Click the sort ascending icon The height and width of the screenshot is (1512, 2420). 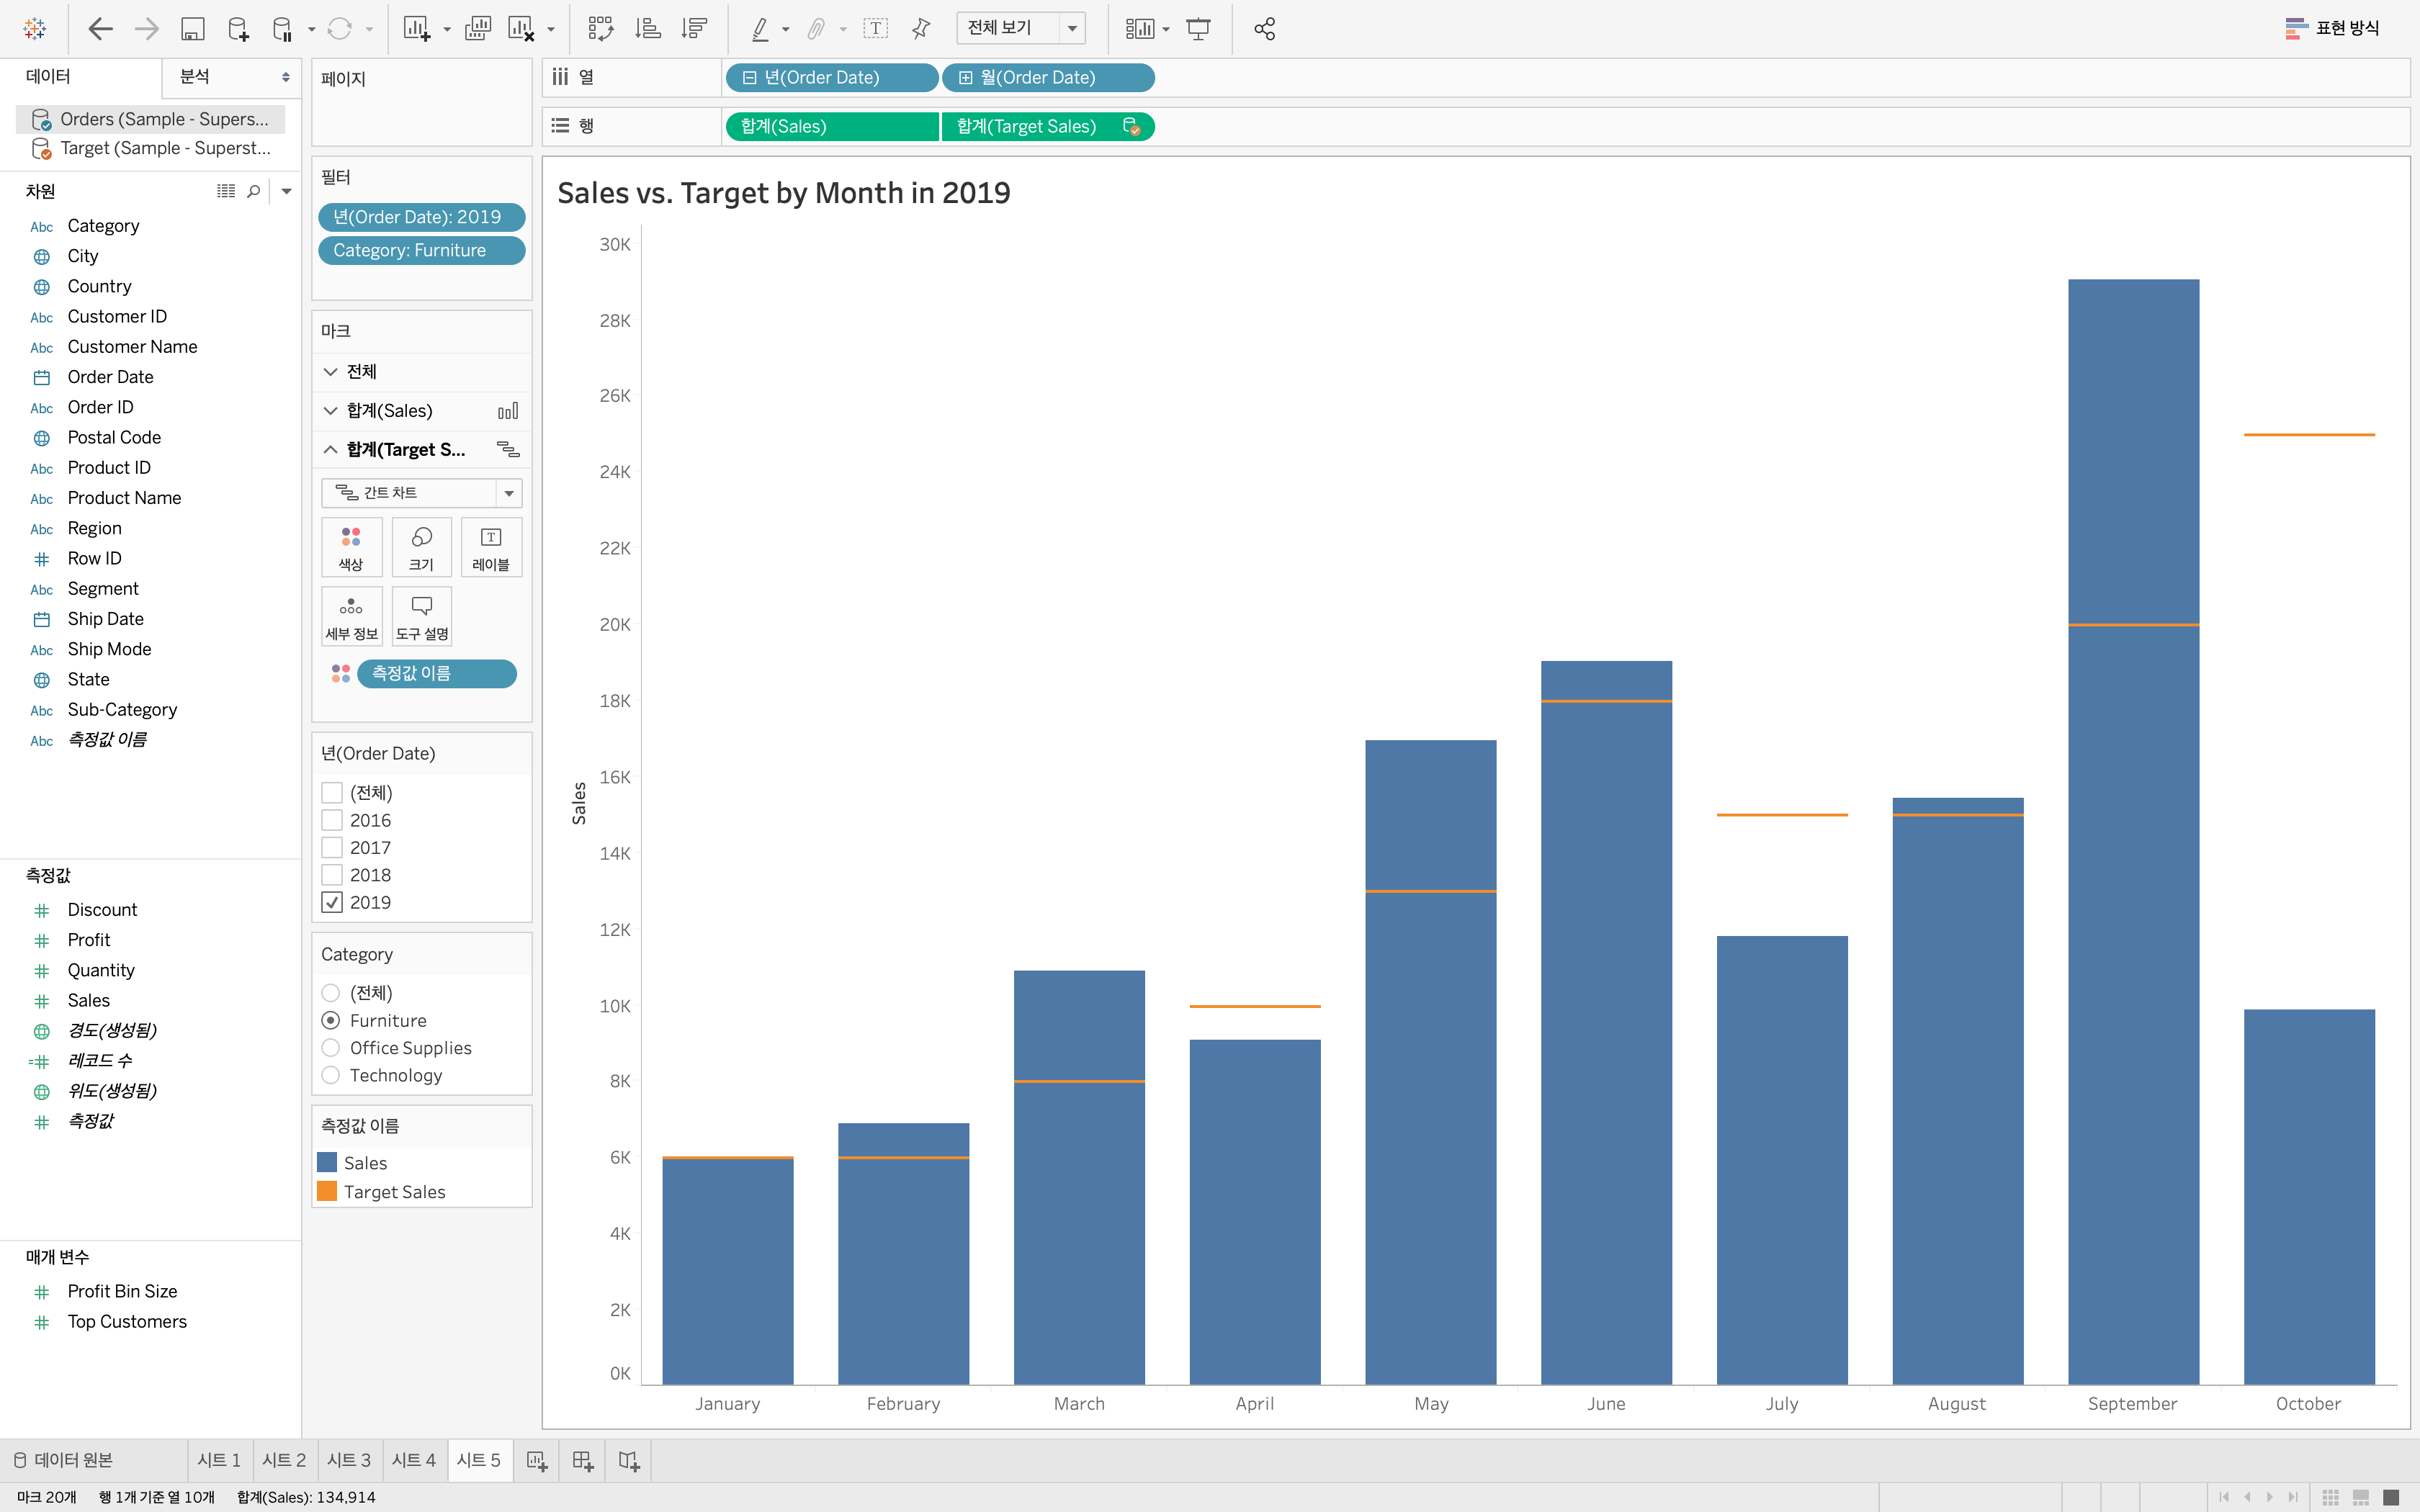coord(648,29)
